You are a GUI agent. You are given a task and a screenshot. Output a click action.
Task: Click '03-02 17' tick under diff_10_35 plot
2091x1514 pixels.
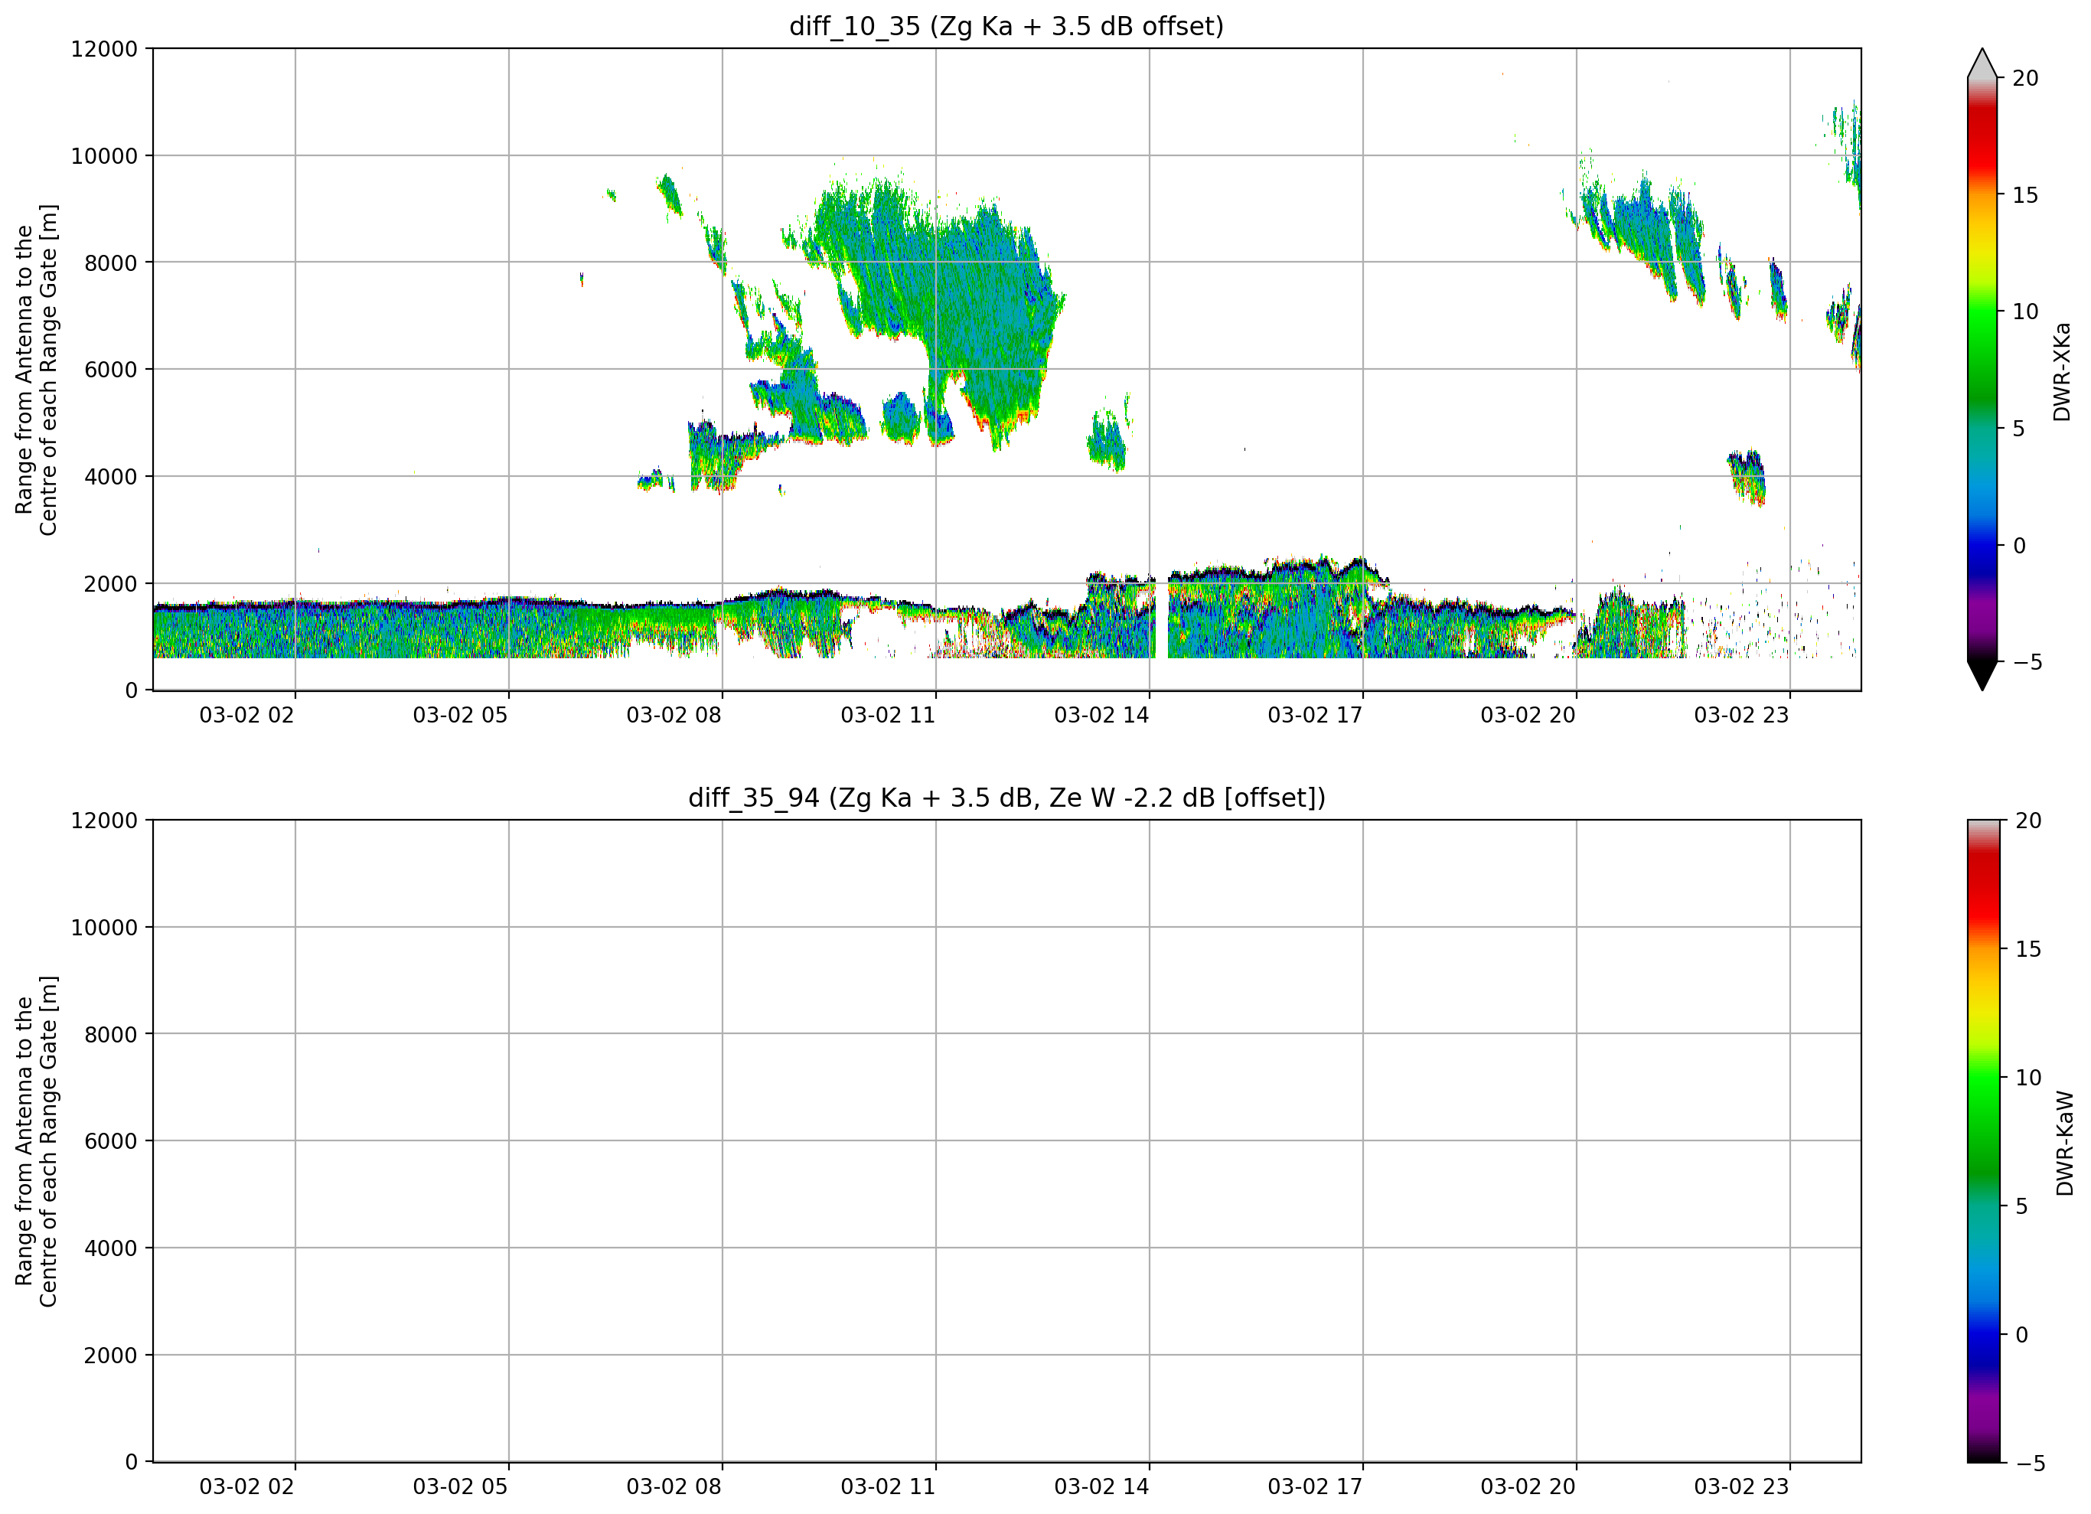pyautogui.click(x=1315, y=716)
